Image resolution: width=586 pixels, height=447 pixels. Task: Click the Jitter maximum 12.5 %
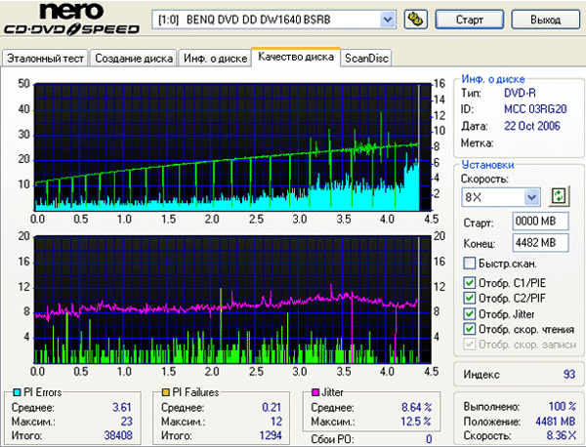(416, 422)
